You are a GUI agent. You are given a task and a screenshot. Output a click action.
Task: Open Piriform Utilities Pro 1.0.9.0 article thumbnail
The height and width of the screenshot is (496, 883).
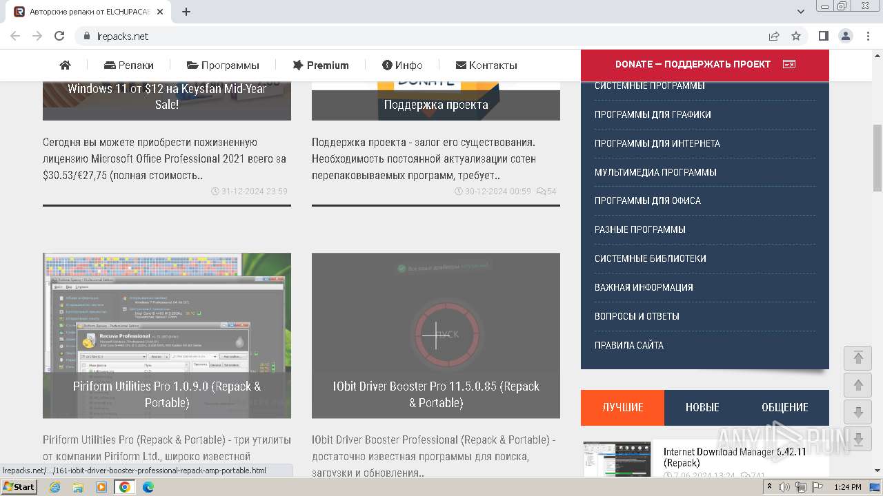(x=167, y=335)
